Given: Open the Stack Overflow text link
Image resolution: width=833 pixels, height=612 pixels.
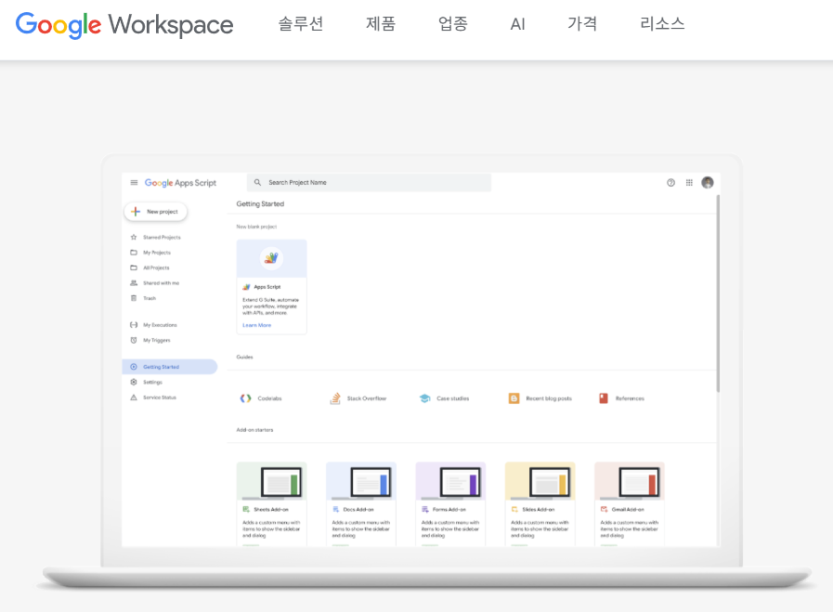Looking at the screenshot, I should tap(367, 398).
